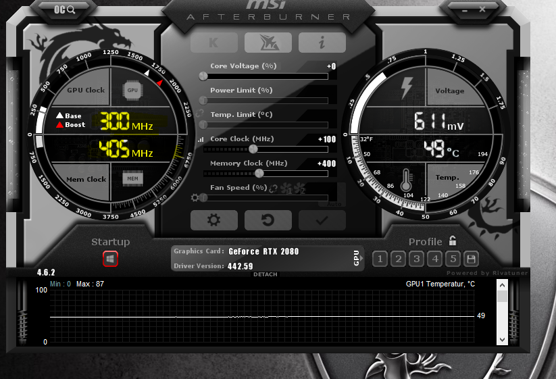Click the GeForce RTX 2080 card name
The height and width of the screenshot is (379, 556).
click(263, 251)
